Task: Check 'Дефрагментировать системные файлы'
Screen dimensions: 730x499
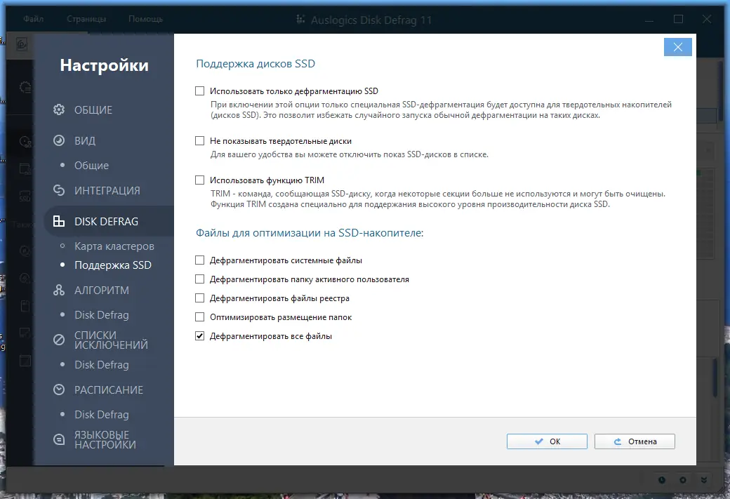Action: coord(200,260)
